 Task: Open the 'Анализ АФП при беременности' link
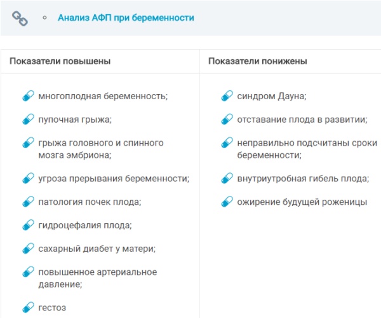(126, 18)
